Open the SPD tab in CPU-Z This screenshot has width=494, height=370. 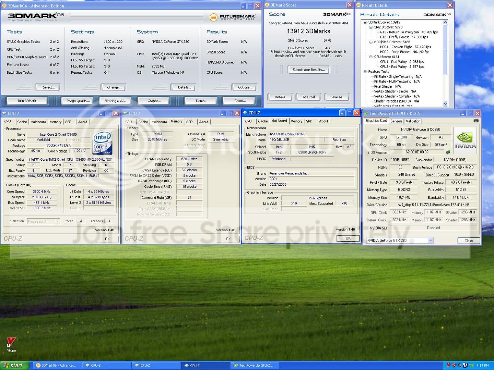pyautogui.click(x=69, y=122)
